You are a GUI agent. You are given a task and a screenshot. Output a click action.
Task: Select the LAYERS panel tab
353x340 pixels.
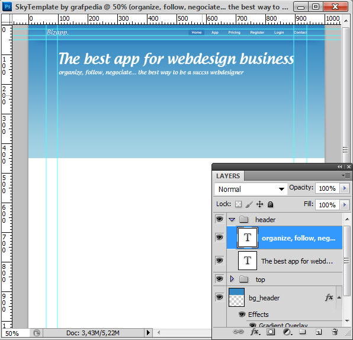pyautogui.click(x=228, y=176)
